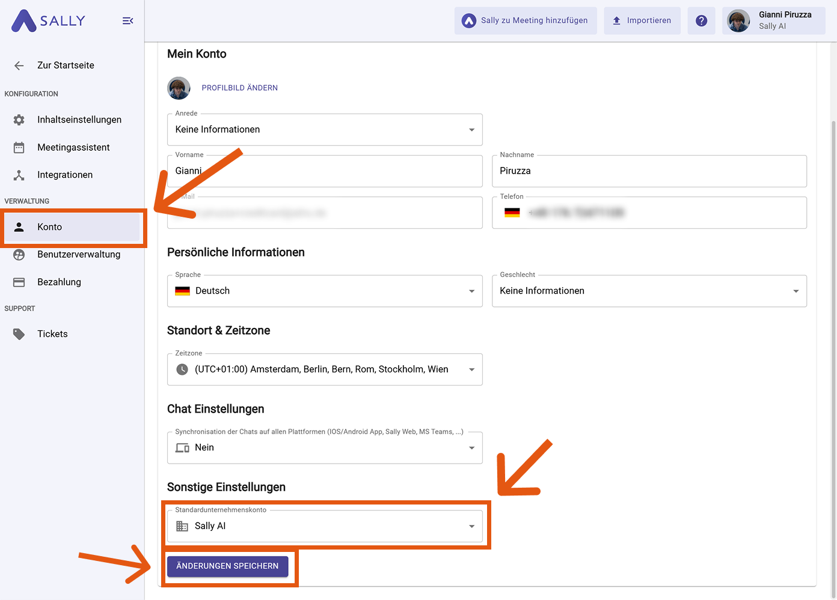Open the Geschlecht dropdown
Screen dimensions: 837x600
[x=649, y=291]
